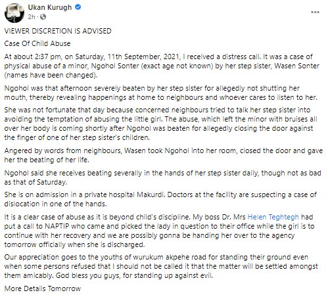
Task: Click the word NAPTIP in the post
Action: pyautogui.click(x=57, y=226)
